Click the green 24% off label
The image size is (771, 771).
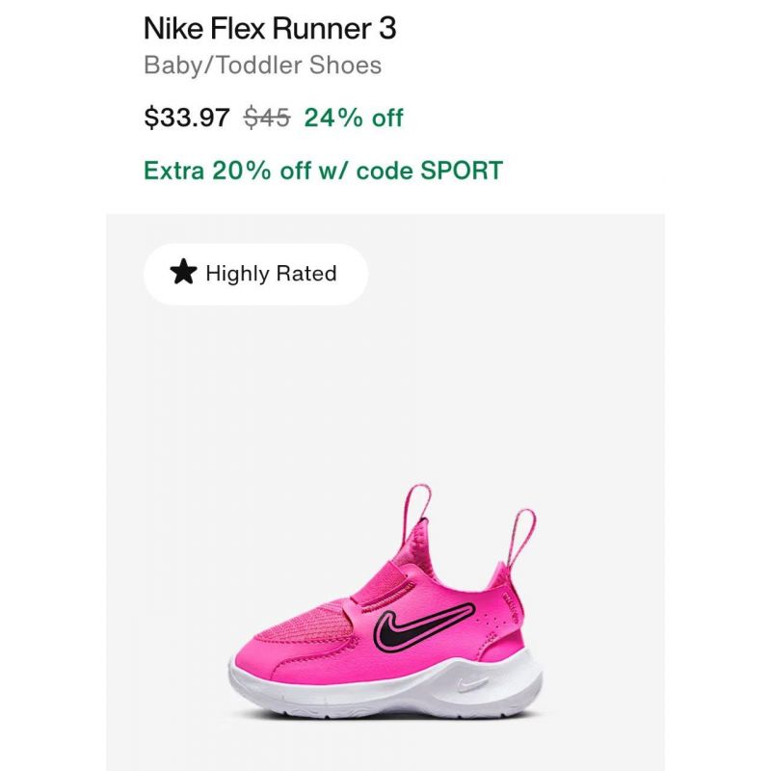tap(354, 118)
